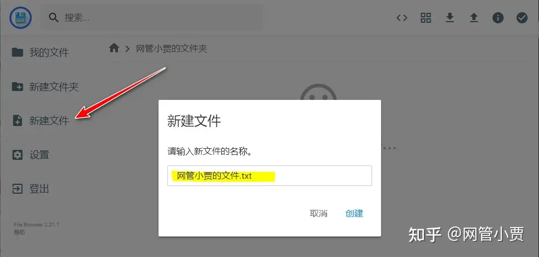Open the 网管小贾的文件夹 breadcrumb
Viewport: 539px width, 257px height.
point(171,48)
